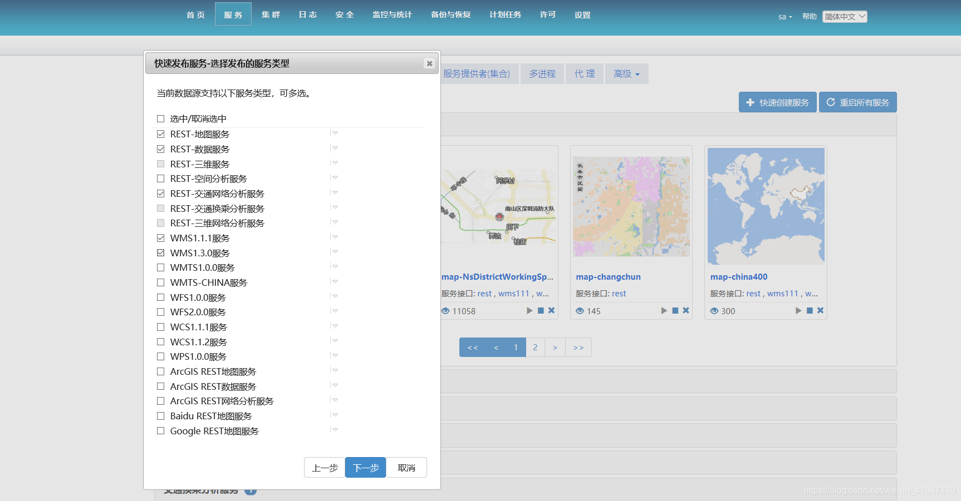
Task: Uncheck the REST-交通网络分析服务 checkbox
Action: click(x=160, y=194)
